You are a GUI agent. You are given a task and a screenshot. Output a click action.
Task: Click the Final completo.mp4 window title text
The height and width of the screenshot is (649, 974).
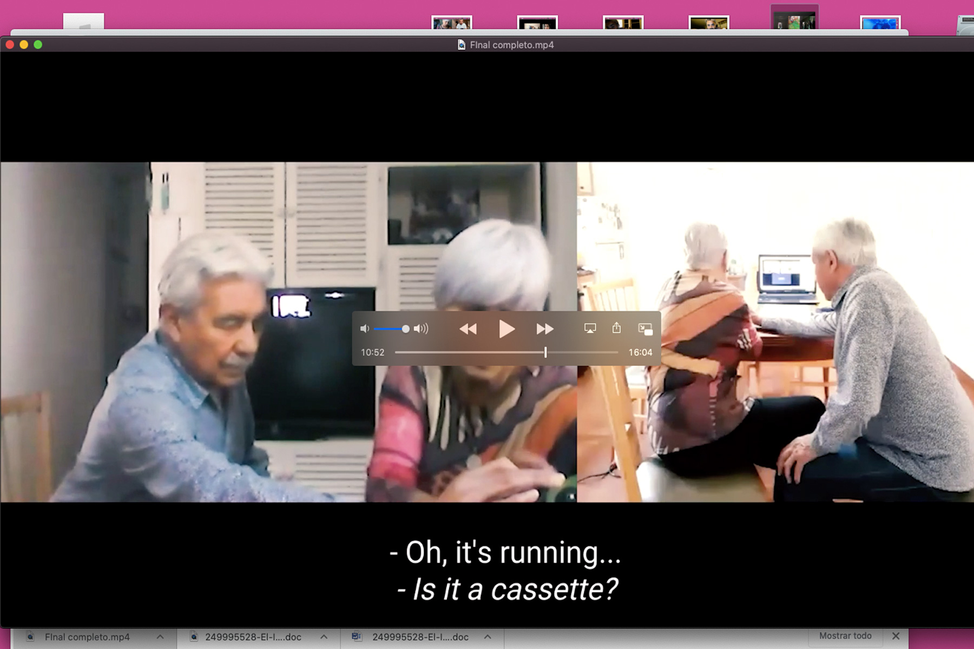click(512, 45)
